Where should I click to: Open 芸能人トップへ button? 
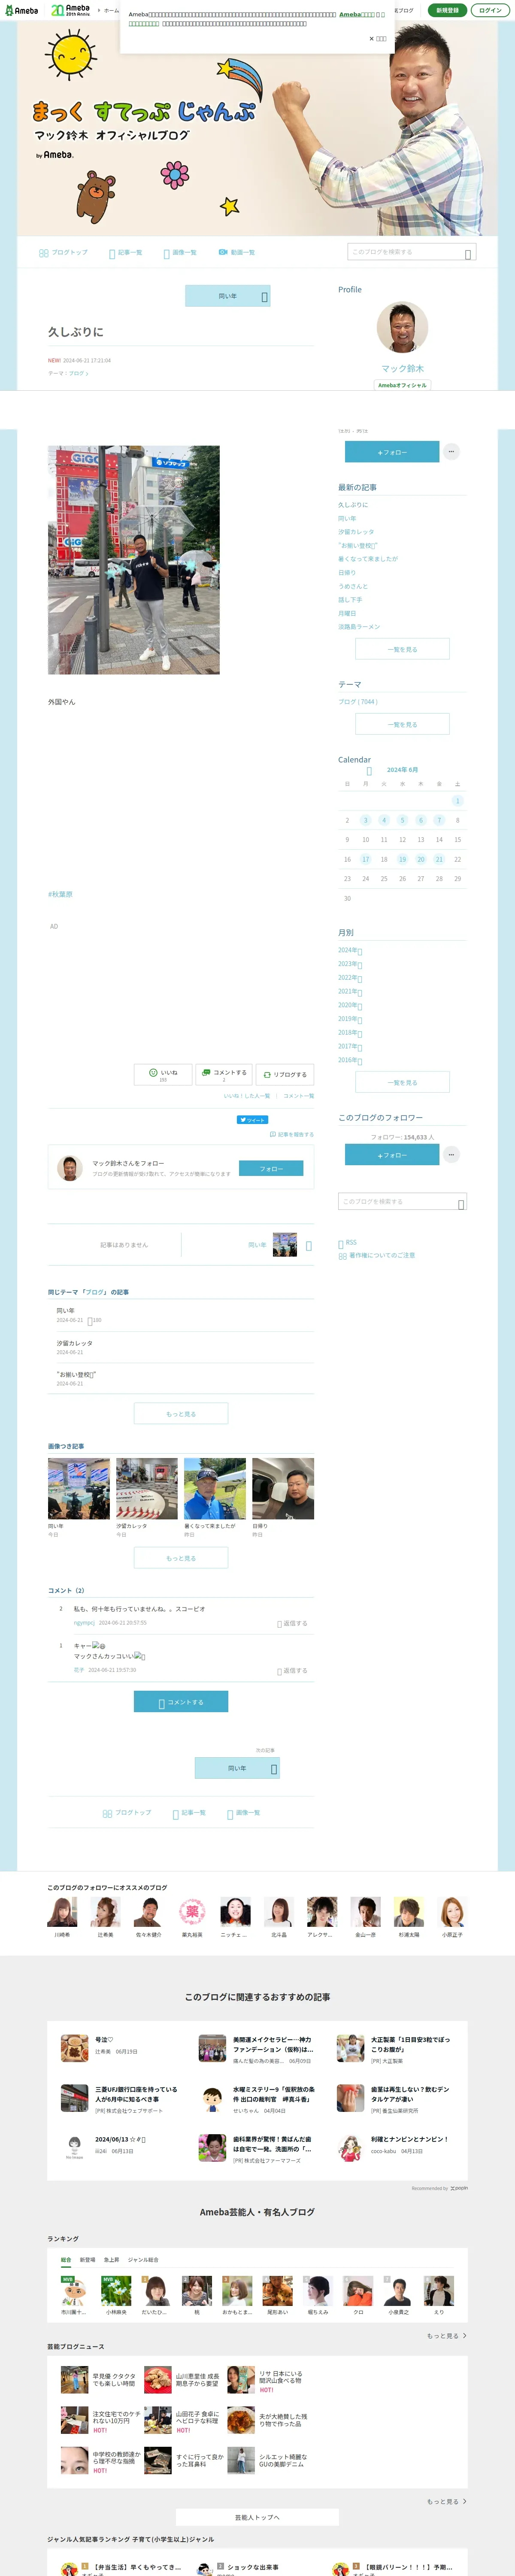257,2517
